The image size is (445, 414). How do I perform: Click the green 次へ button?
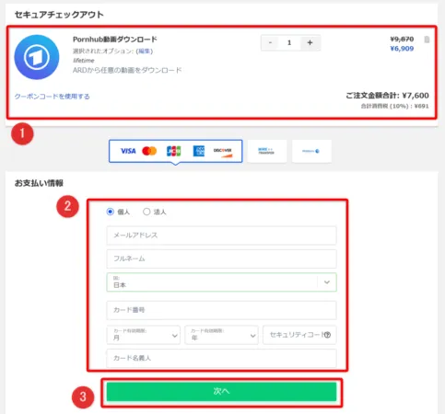pos(221,391)
